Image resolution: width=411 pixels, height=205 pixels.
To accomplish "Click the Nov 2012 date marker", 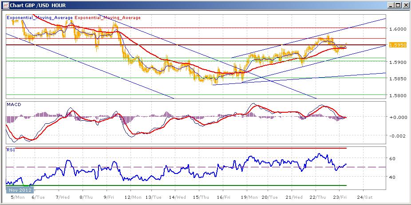I will pyautogui.click(x=20, y=190).
